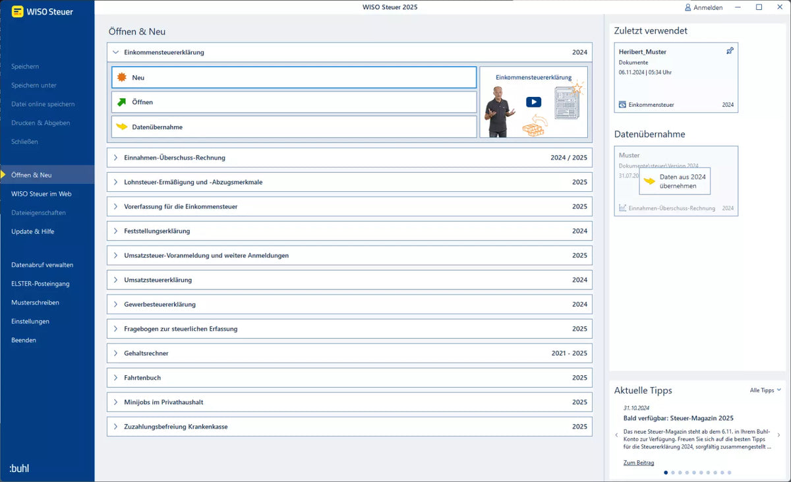Click the buhl logo in sidebar

tap(19, 468)
